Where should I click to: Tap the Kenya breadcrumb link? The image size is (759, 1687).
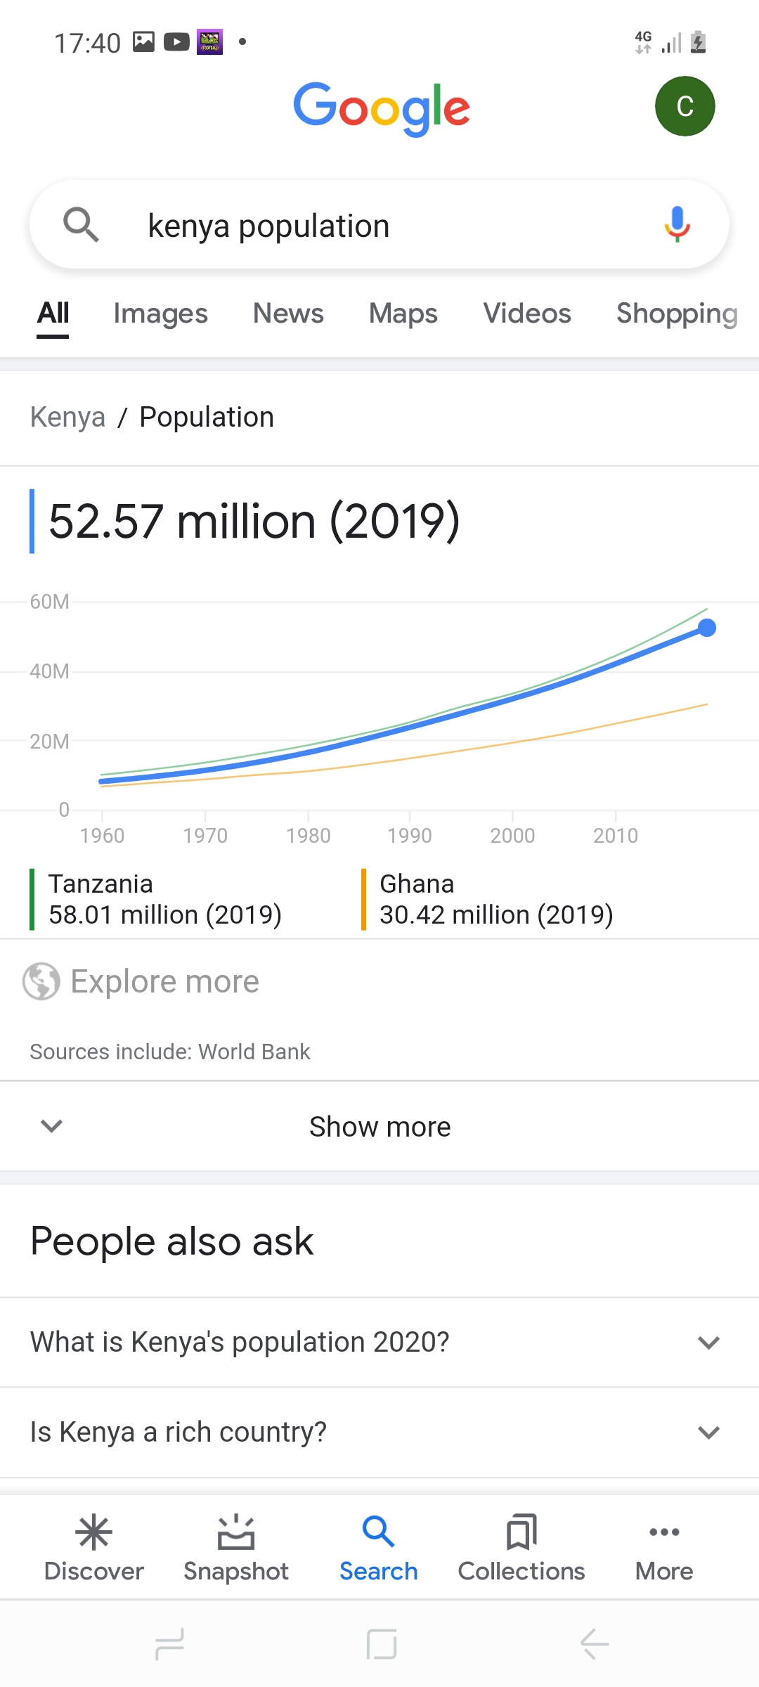click(x=67, y=417)
